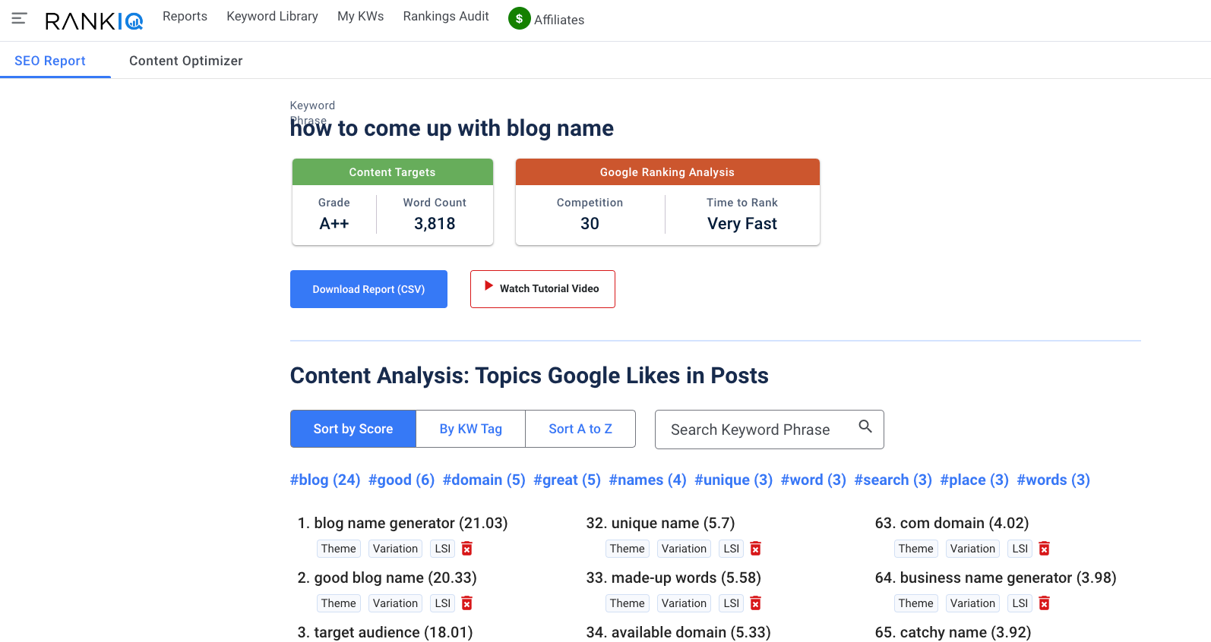Toggle Theme tag for good blog name
This screenshot has width=1211, height=642.
(338, 603)
